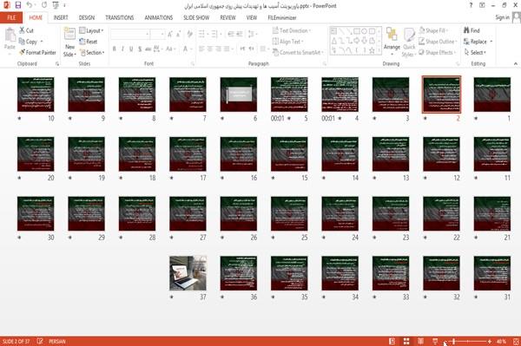Start Slide Show from status bar icon
Screen dimensions: 521x346
(435, 342)
